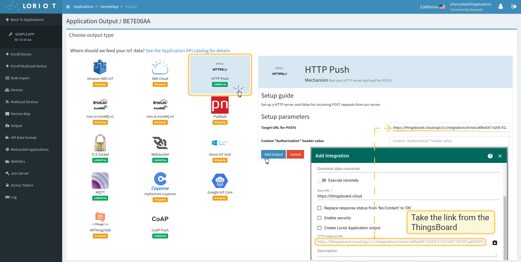This screenshot has width=521, height=262.
Task: Click Applications in the breadcrumb
Action: (83, 6)
